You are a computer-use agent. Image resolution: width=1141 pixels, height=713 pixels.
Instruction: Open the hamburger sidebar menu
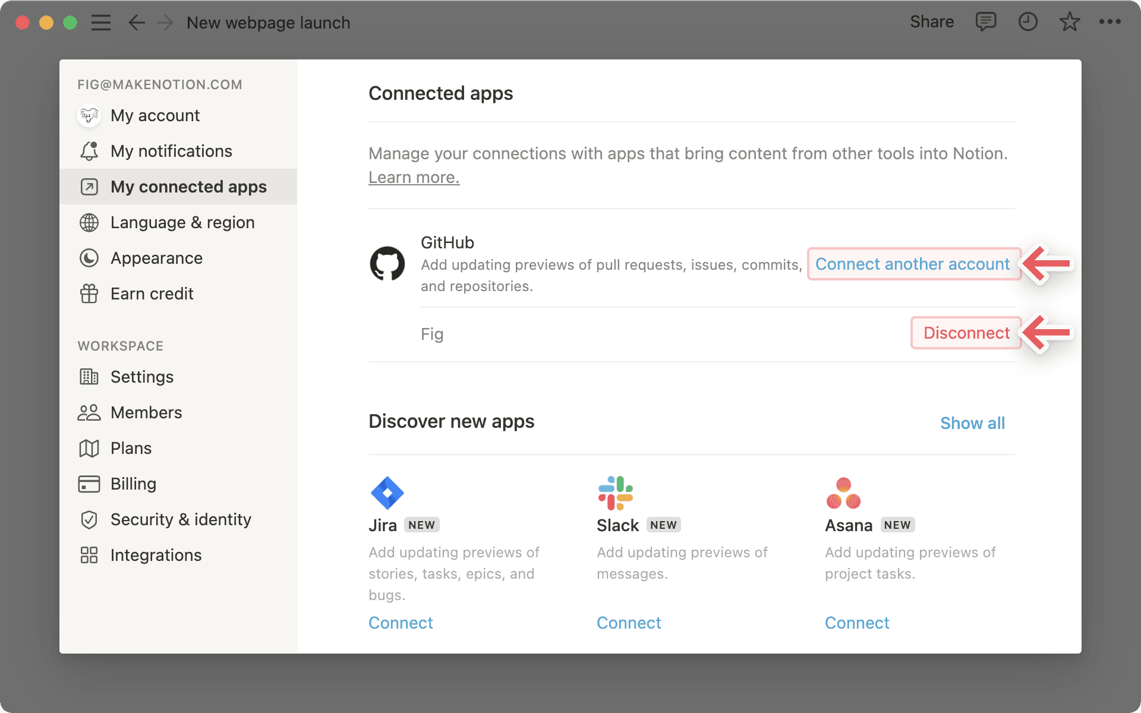(101, 22)
